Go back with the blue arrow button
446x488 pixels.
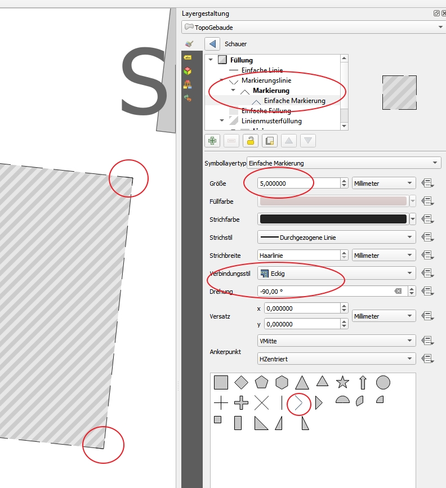(x=212, y=44)
